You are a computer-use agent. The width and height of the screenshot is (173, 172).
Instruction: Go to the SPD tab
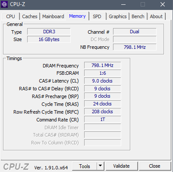tap(97, 16)
